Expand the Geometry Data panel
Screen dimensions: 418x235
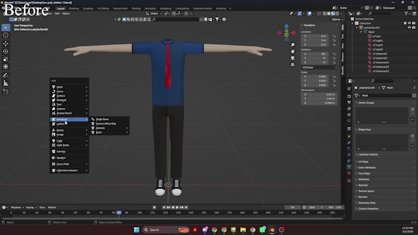click(385, 203)
